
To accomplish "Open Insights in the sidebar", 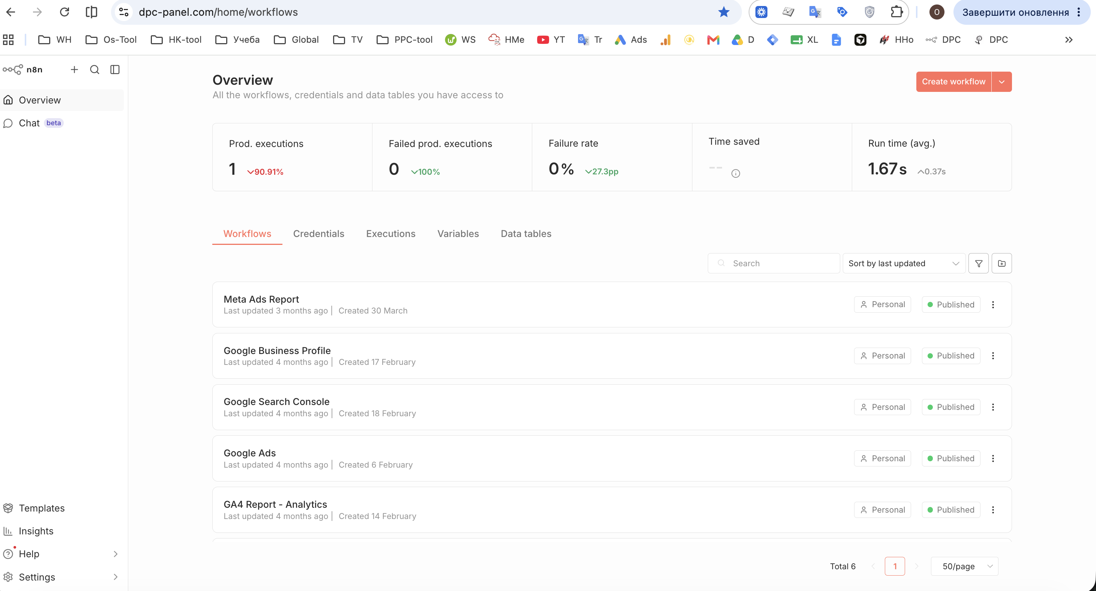I will click(x=62, y=531).
